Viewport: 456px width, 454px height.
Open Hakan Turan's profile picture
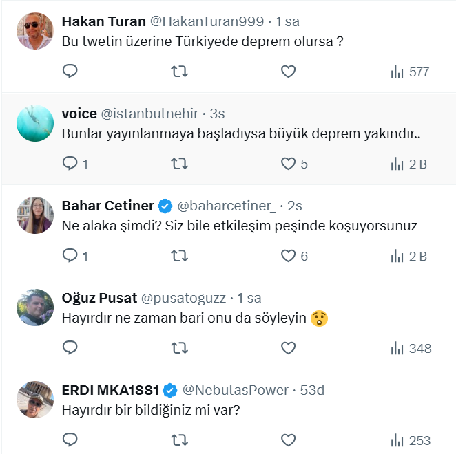[x=34, y=31]
